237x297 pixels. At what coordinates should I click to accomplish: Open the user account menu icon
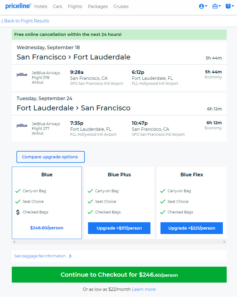201,6
